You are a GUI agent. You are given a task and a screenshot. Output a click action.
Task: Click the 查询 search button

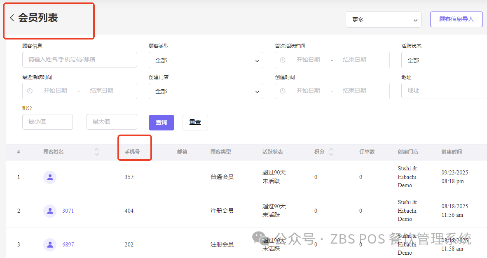click(162, 123)
